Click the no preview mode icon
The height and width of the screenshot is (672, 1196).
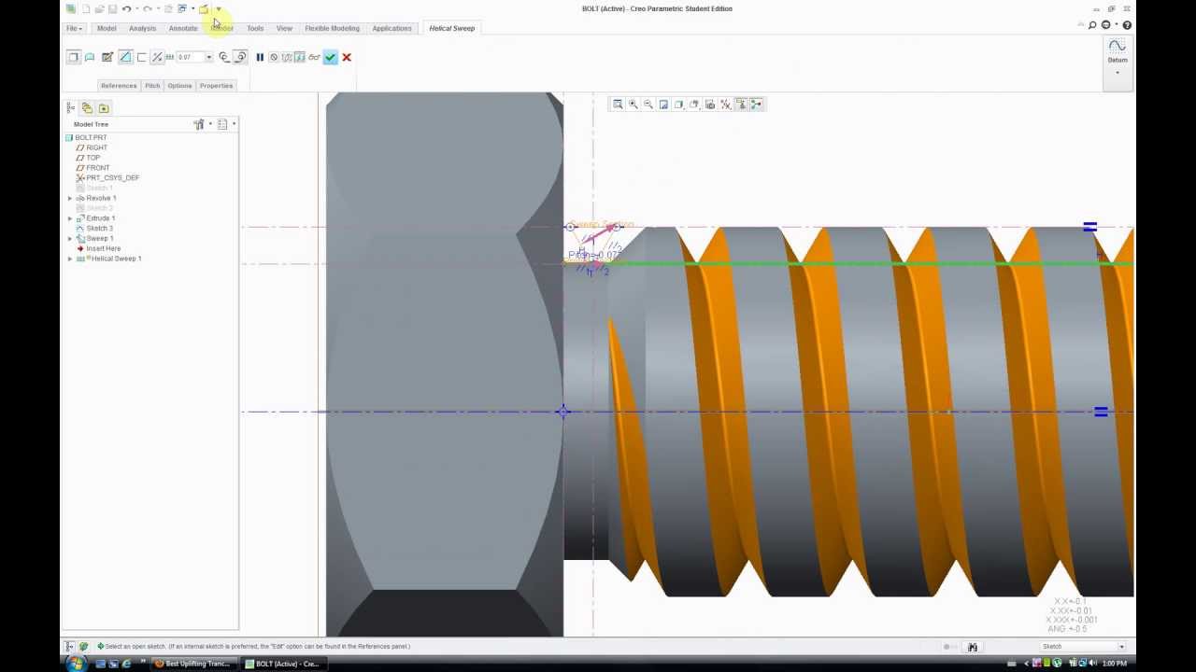pos(274,57)
